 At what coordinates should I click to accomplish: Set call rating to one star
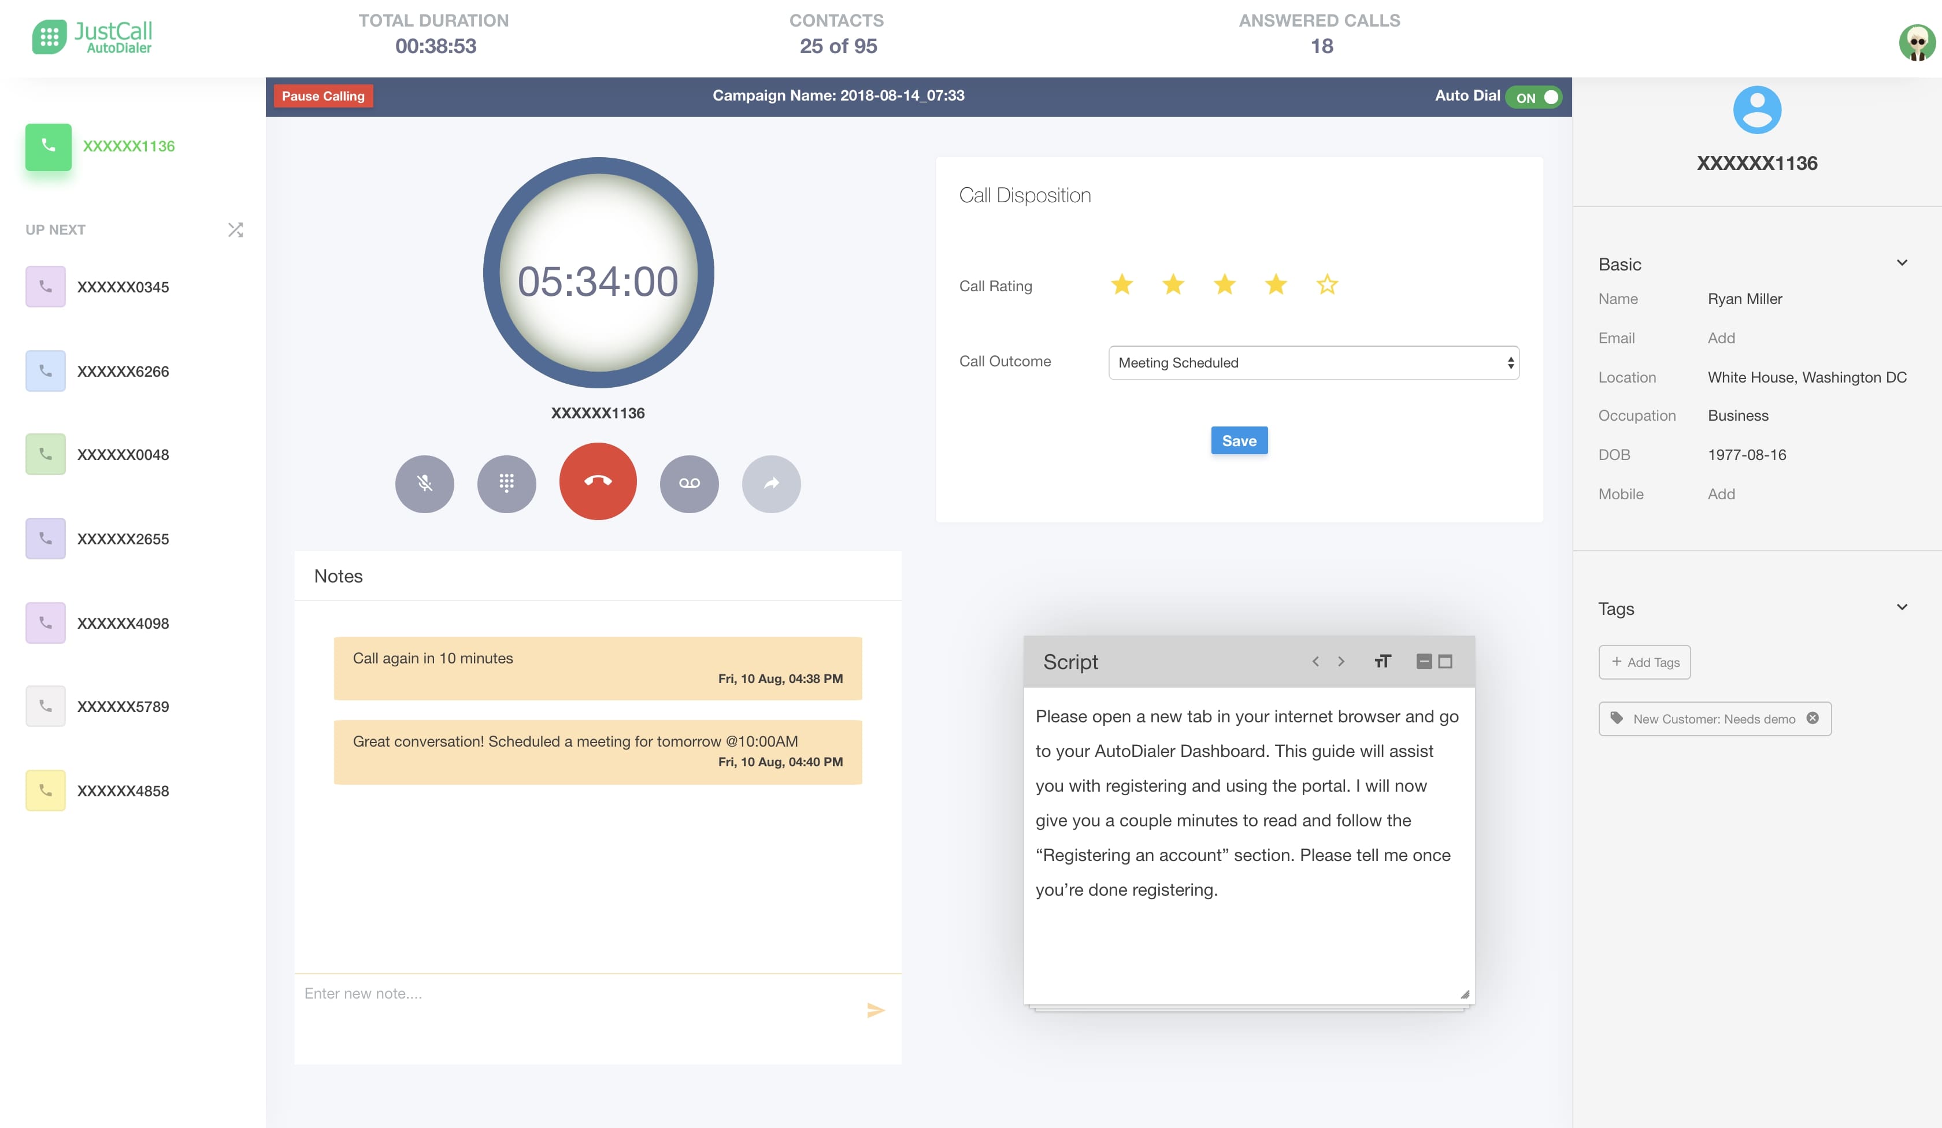1122,284
